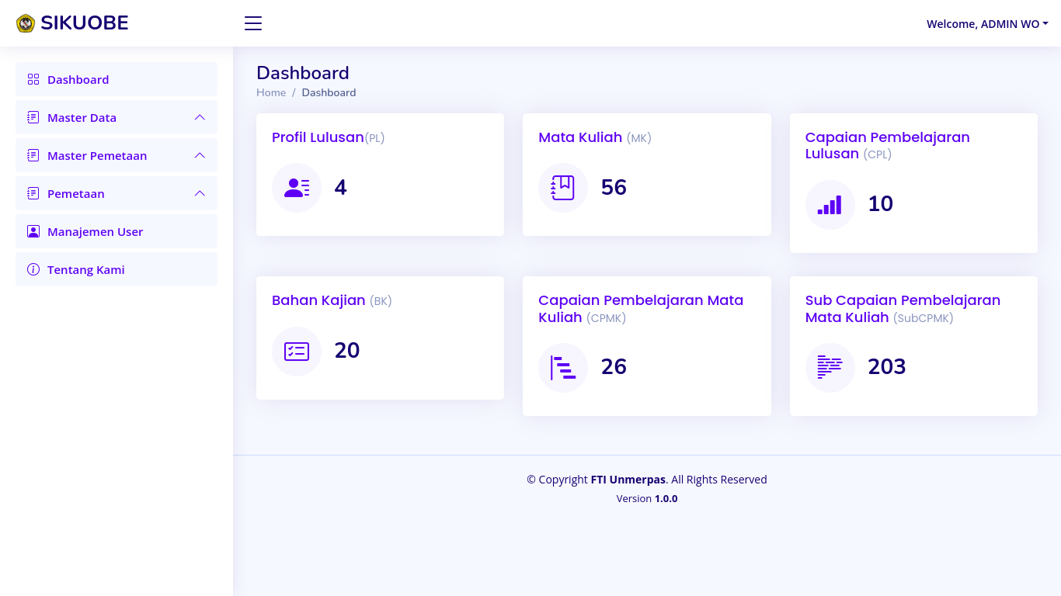Viewport: 1061px width, 596px height.
Task: Click the CPL bar chart icon
Action: (830, 205)
